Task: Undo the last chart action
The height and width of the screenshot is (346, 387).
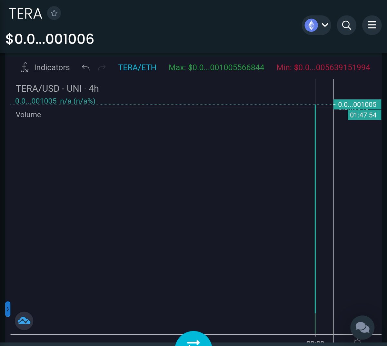Action: point(85,67)
